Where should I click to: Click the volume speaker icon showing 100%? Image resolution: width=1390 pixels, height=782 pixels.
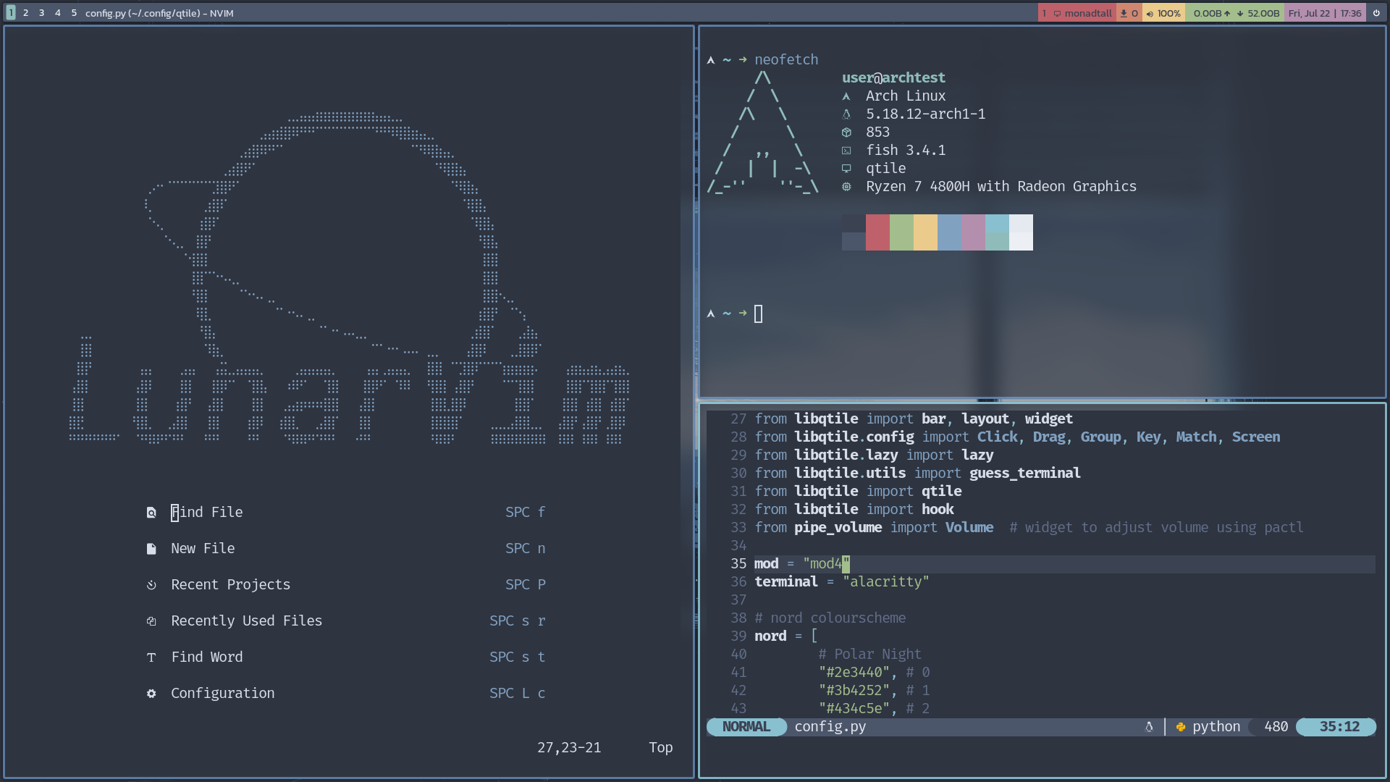(x=1150, y=14)
